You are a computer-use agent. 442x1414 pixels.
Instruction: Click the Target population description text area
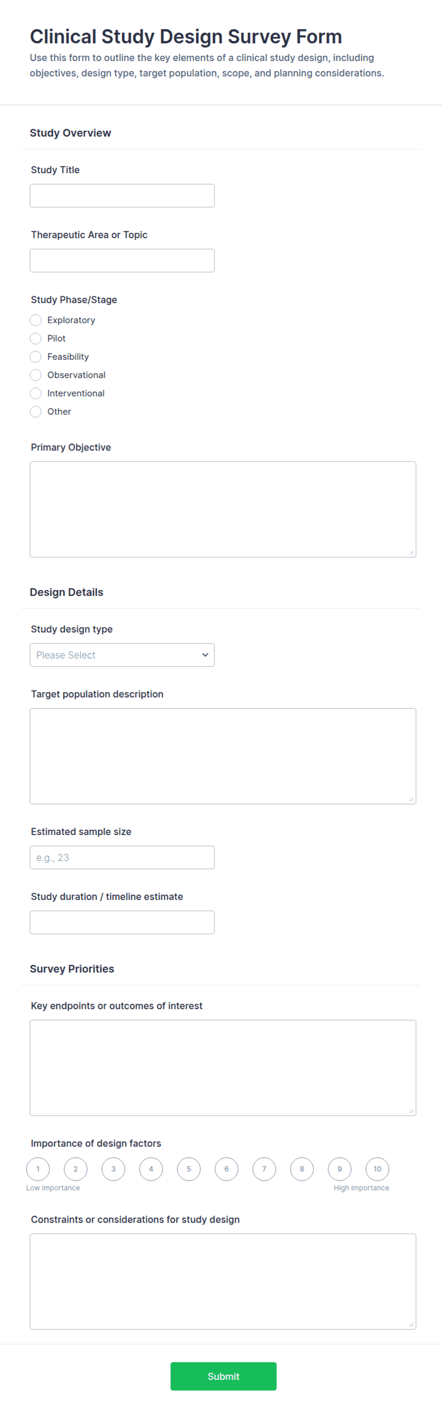(223, 756)
